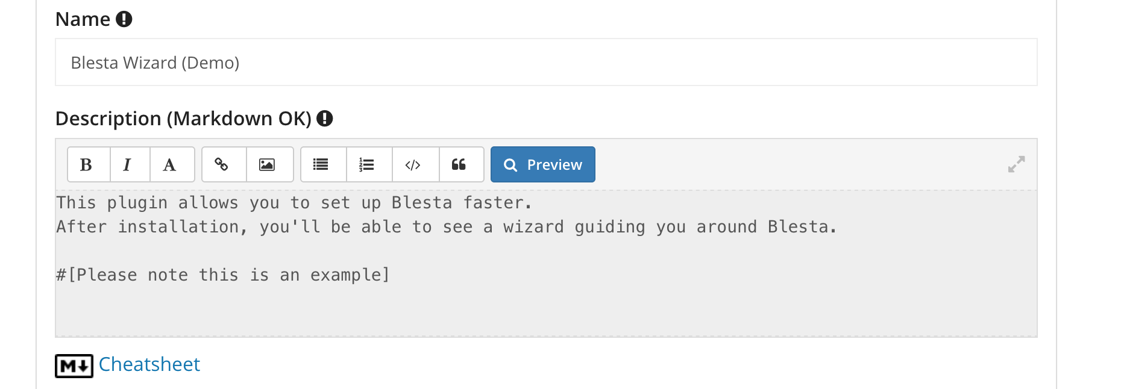
Task: Click the line 'This plugin allows you to set up Blesta faster.'
Action: tap(294, 203)
